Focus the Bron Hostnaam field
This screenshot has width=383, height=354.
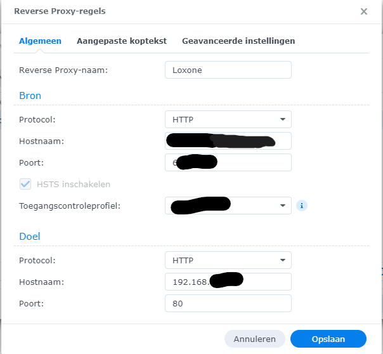(x=228, y=141)
